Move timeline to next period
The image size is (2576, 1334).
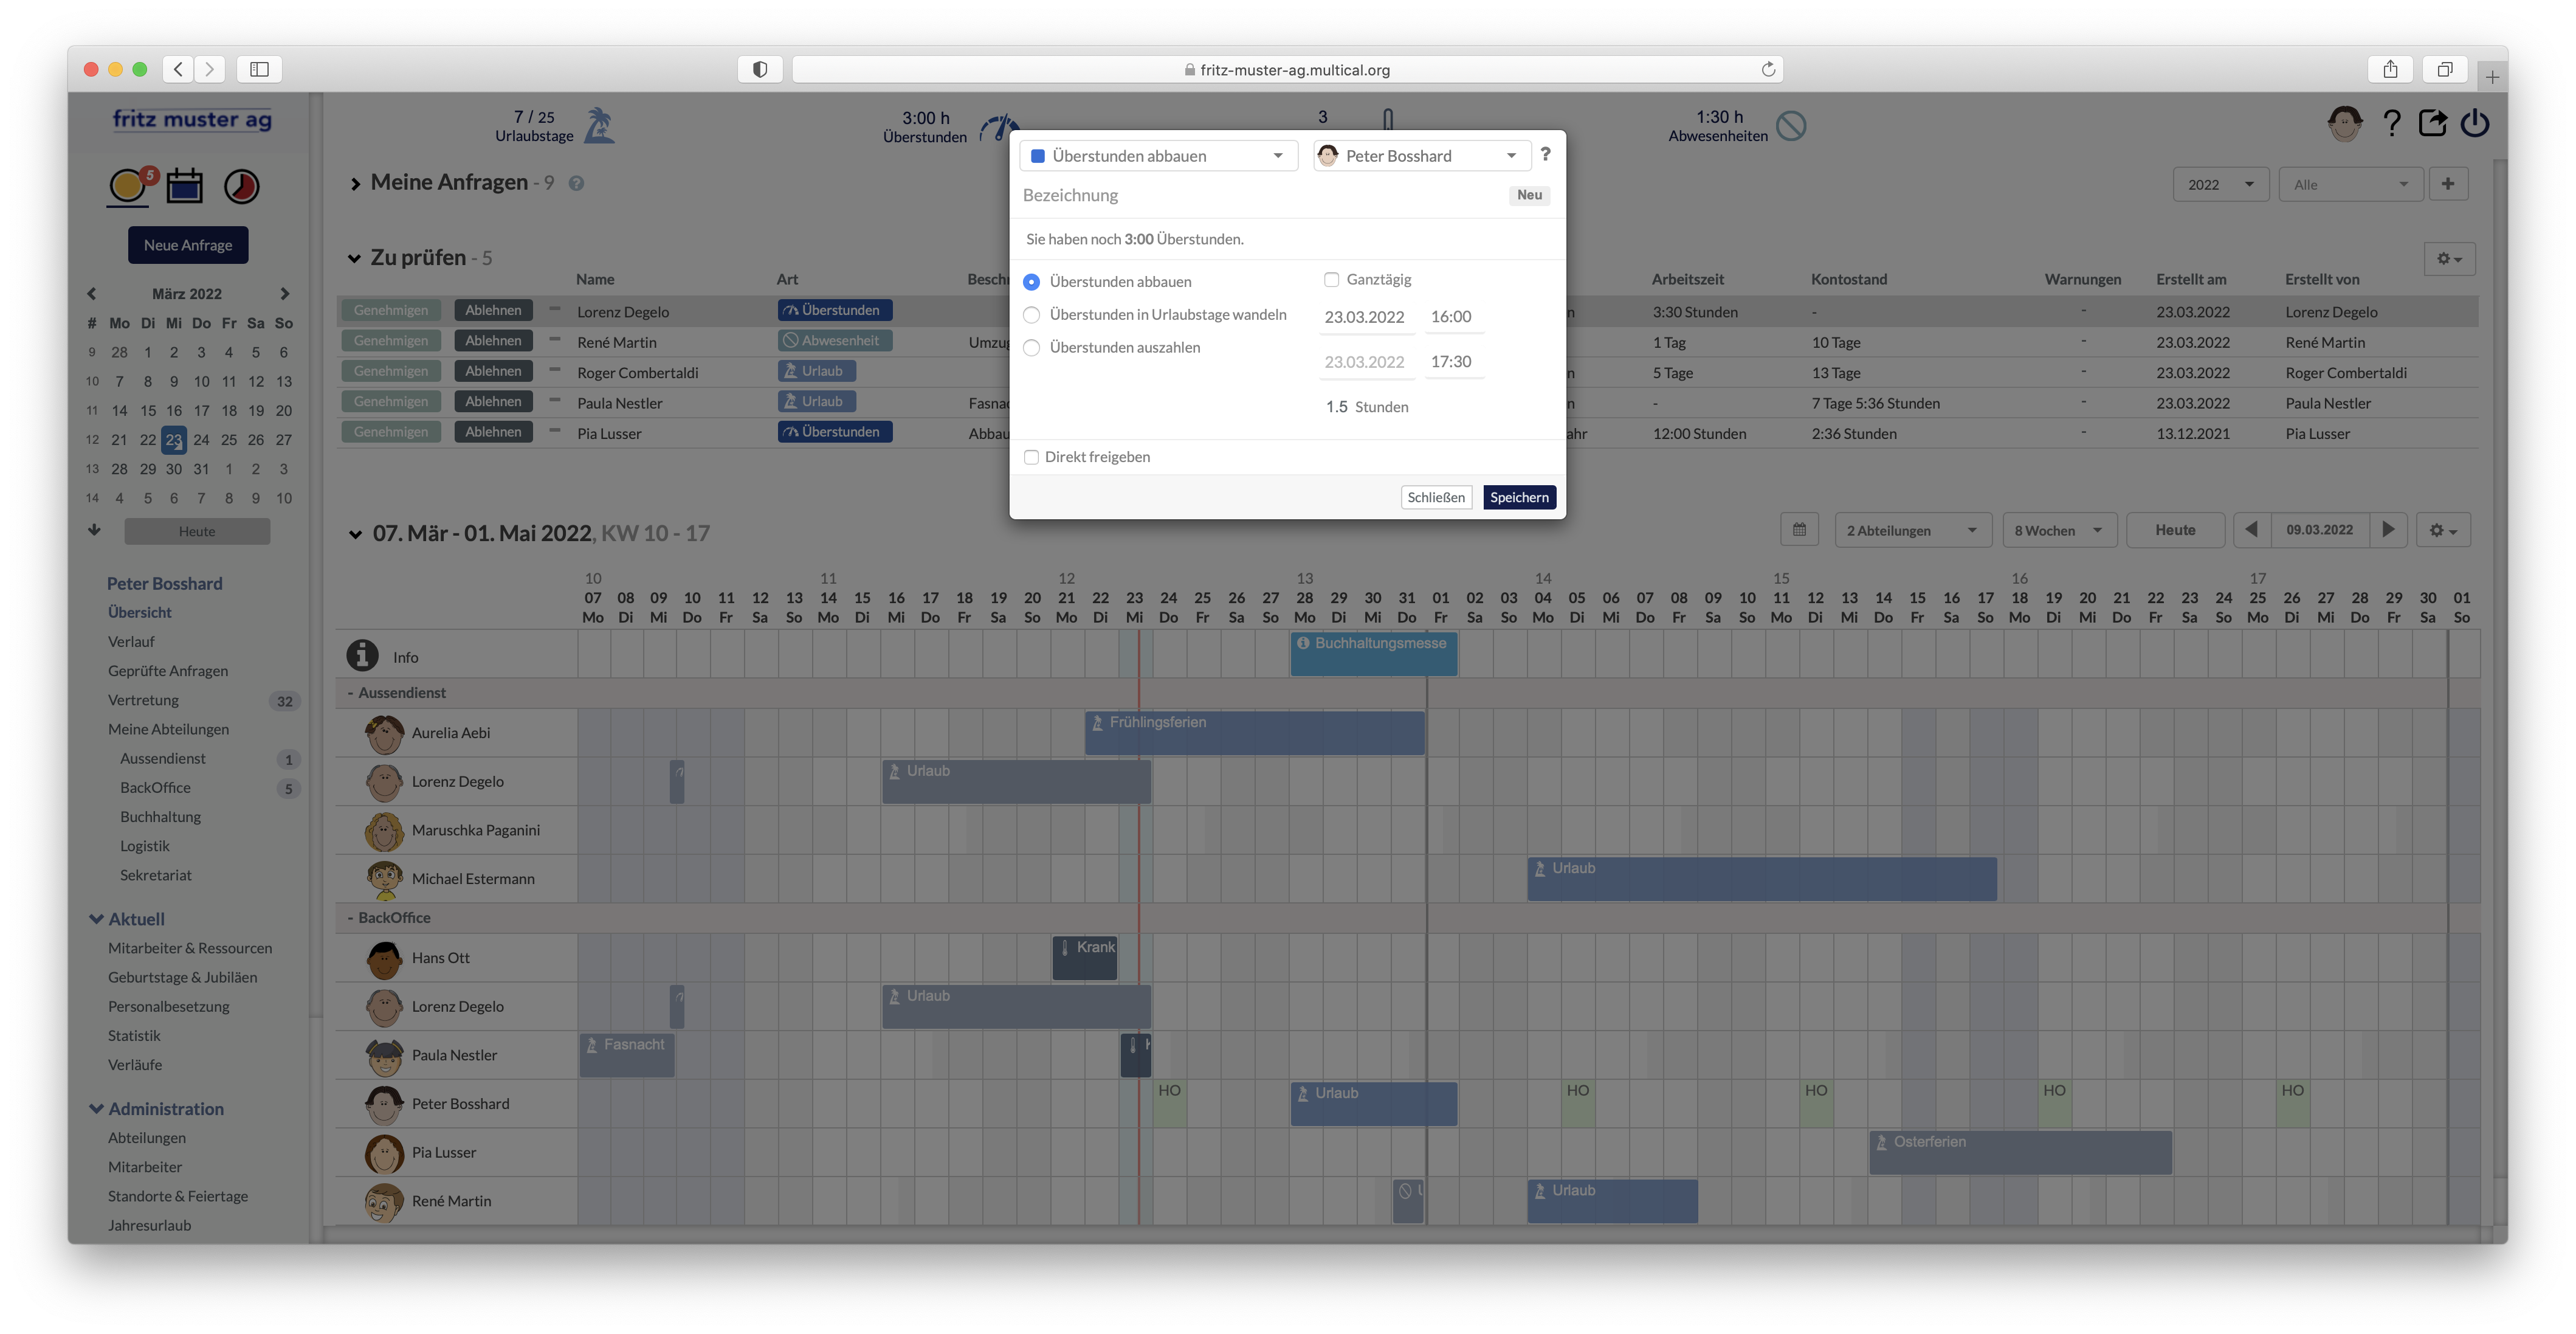(2388, 530)
